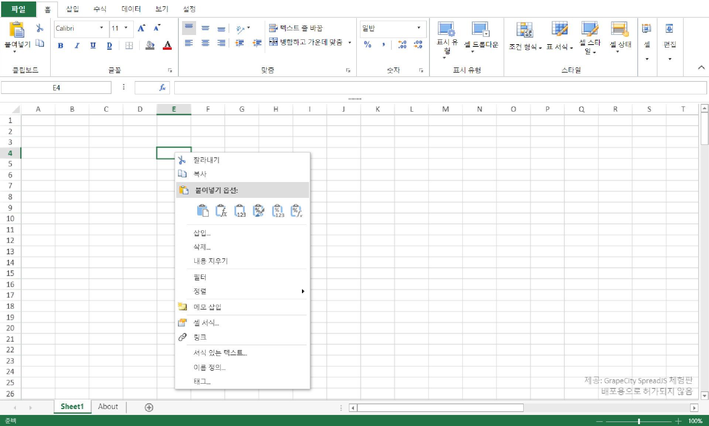The image size is (709, 426).
Task: Select the 잘라내기 scissors icon in clipboard group
Action: click(40, 28)
